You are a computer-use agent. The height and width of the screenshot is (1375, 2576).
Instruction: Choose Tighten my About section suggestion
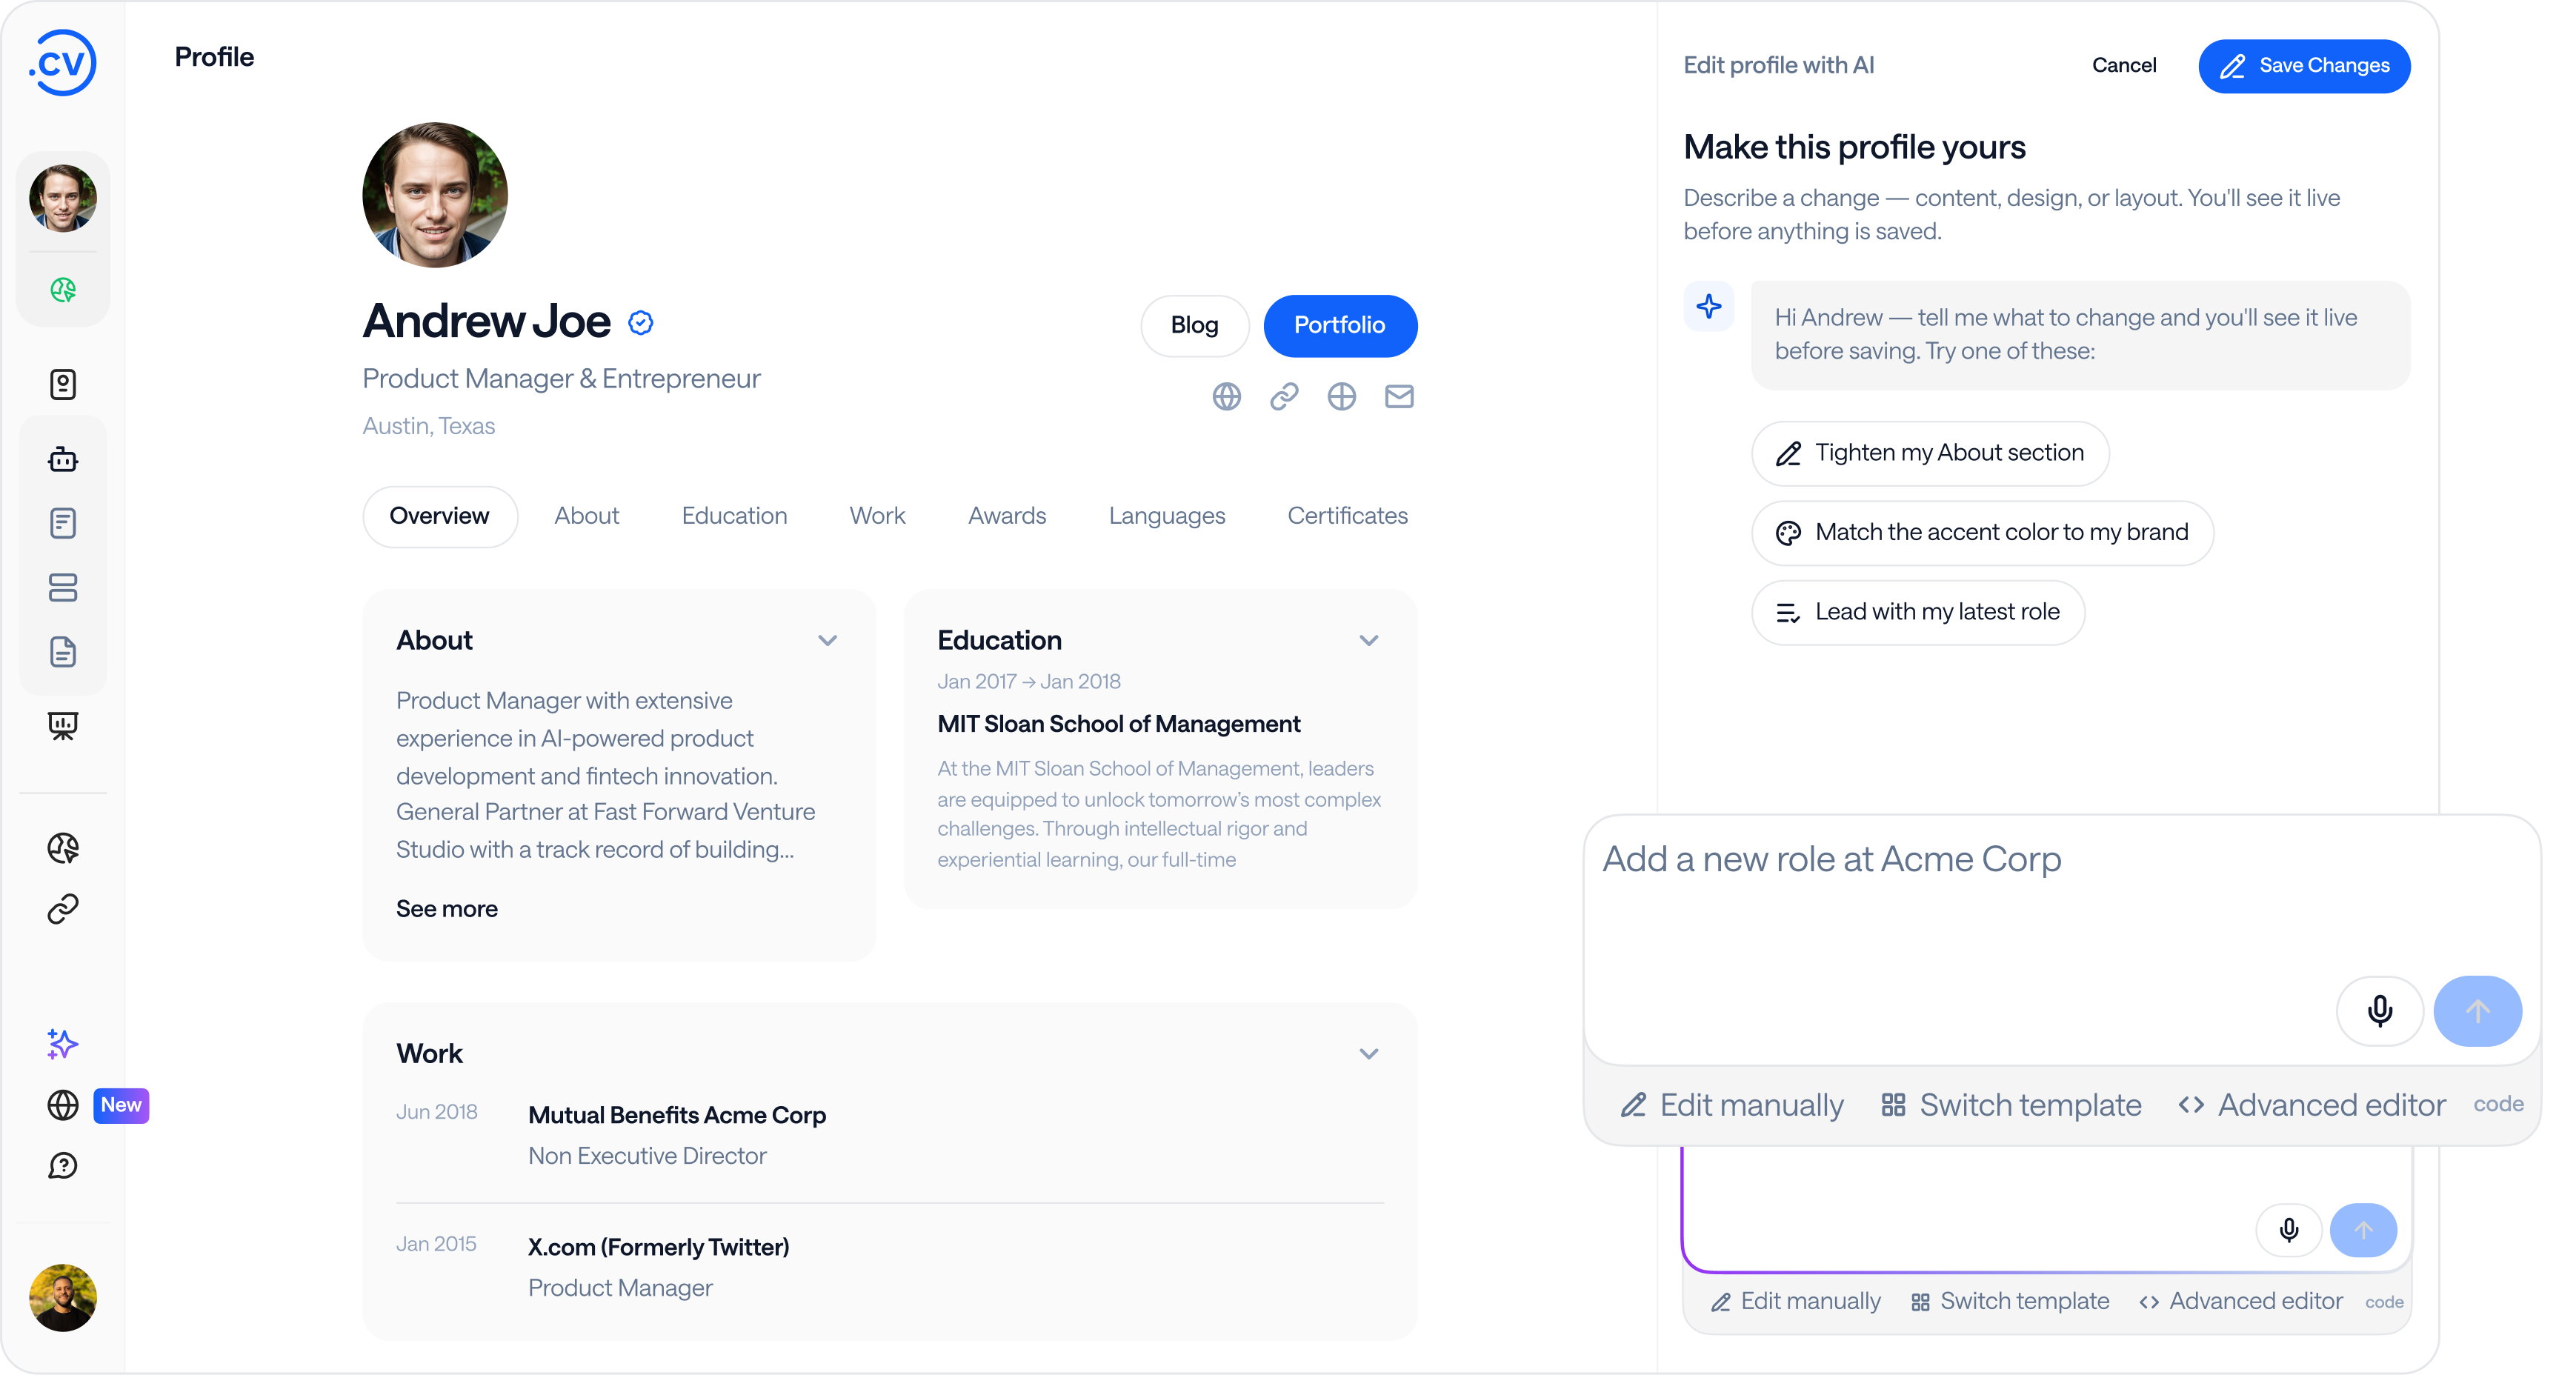[x=1930, y=453]
